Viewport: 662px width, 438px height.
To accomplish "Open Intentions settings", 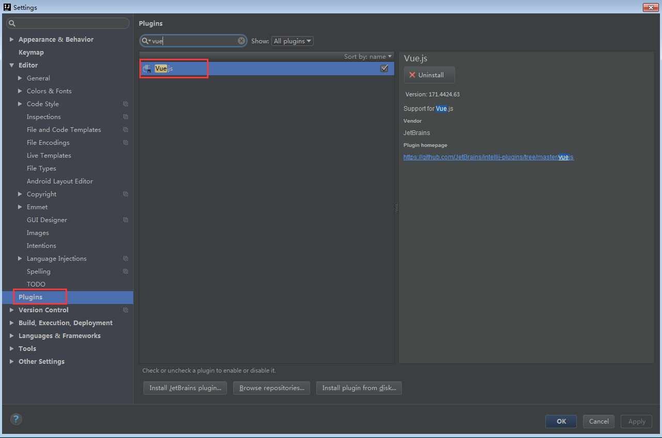I will [41, 246].
